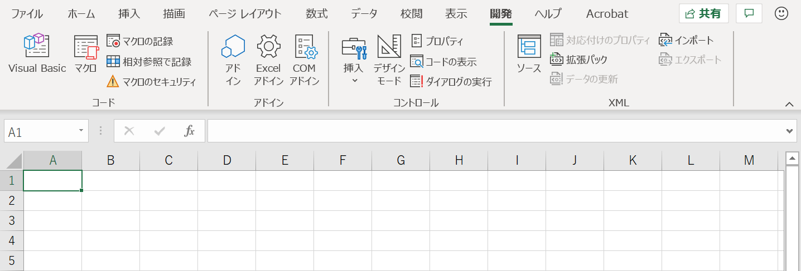Image resolution: width=801 pixels, height=271 pixels.
Task: Toggle 相対参照で記録 (relative reference recording)
Action: (149, 61)
